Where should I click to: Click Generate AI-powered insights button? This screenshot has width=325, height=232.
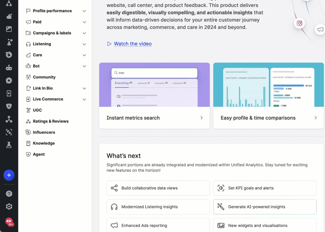point(264,207)
